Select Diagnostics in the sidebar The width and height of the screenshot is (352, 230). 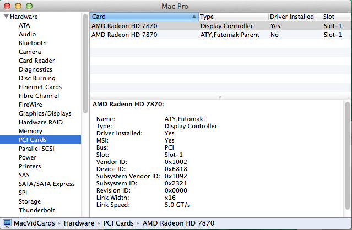point(35,69)
